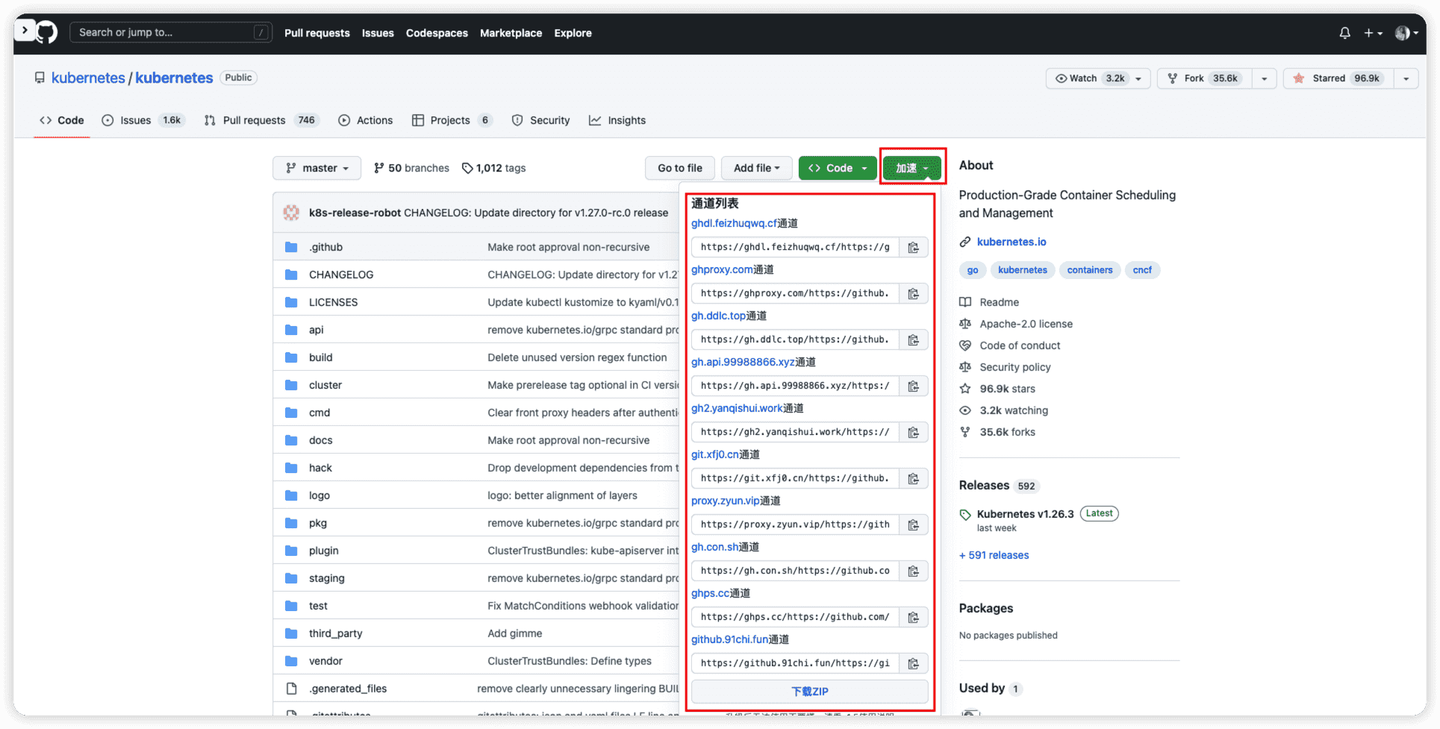Toggle the 加速 dropdown button
1440x729 pixels.
[912, 168]
